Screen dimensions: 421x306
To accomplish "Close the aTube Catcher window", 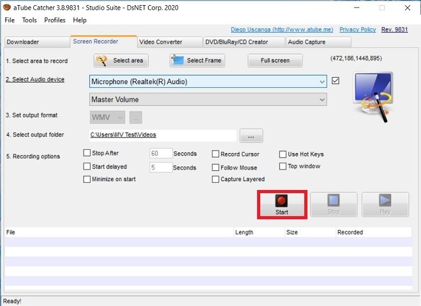I will pos(408,8).
